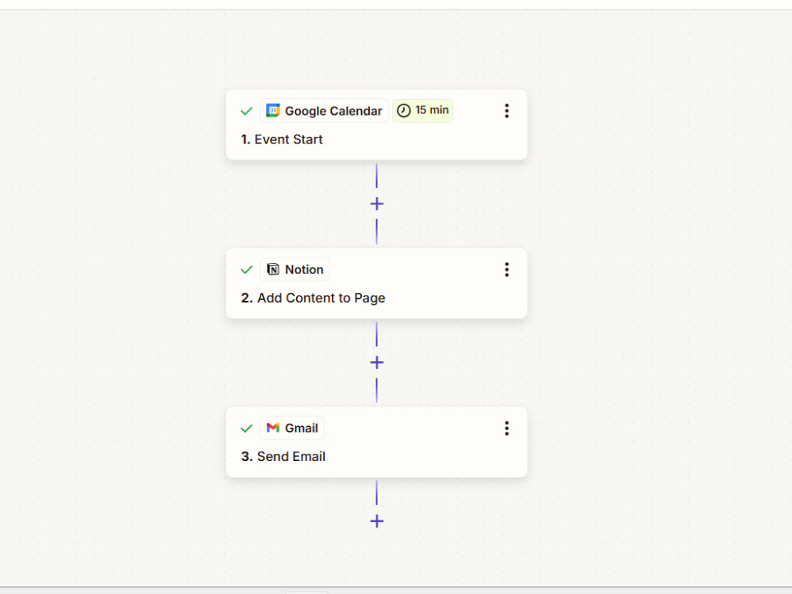Click the Gmail app icon

(272, 428)
